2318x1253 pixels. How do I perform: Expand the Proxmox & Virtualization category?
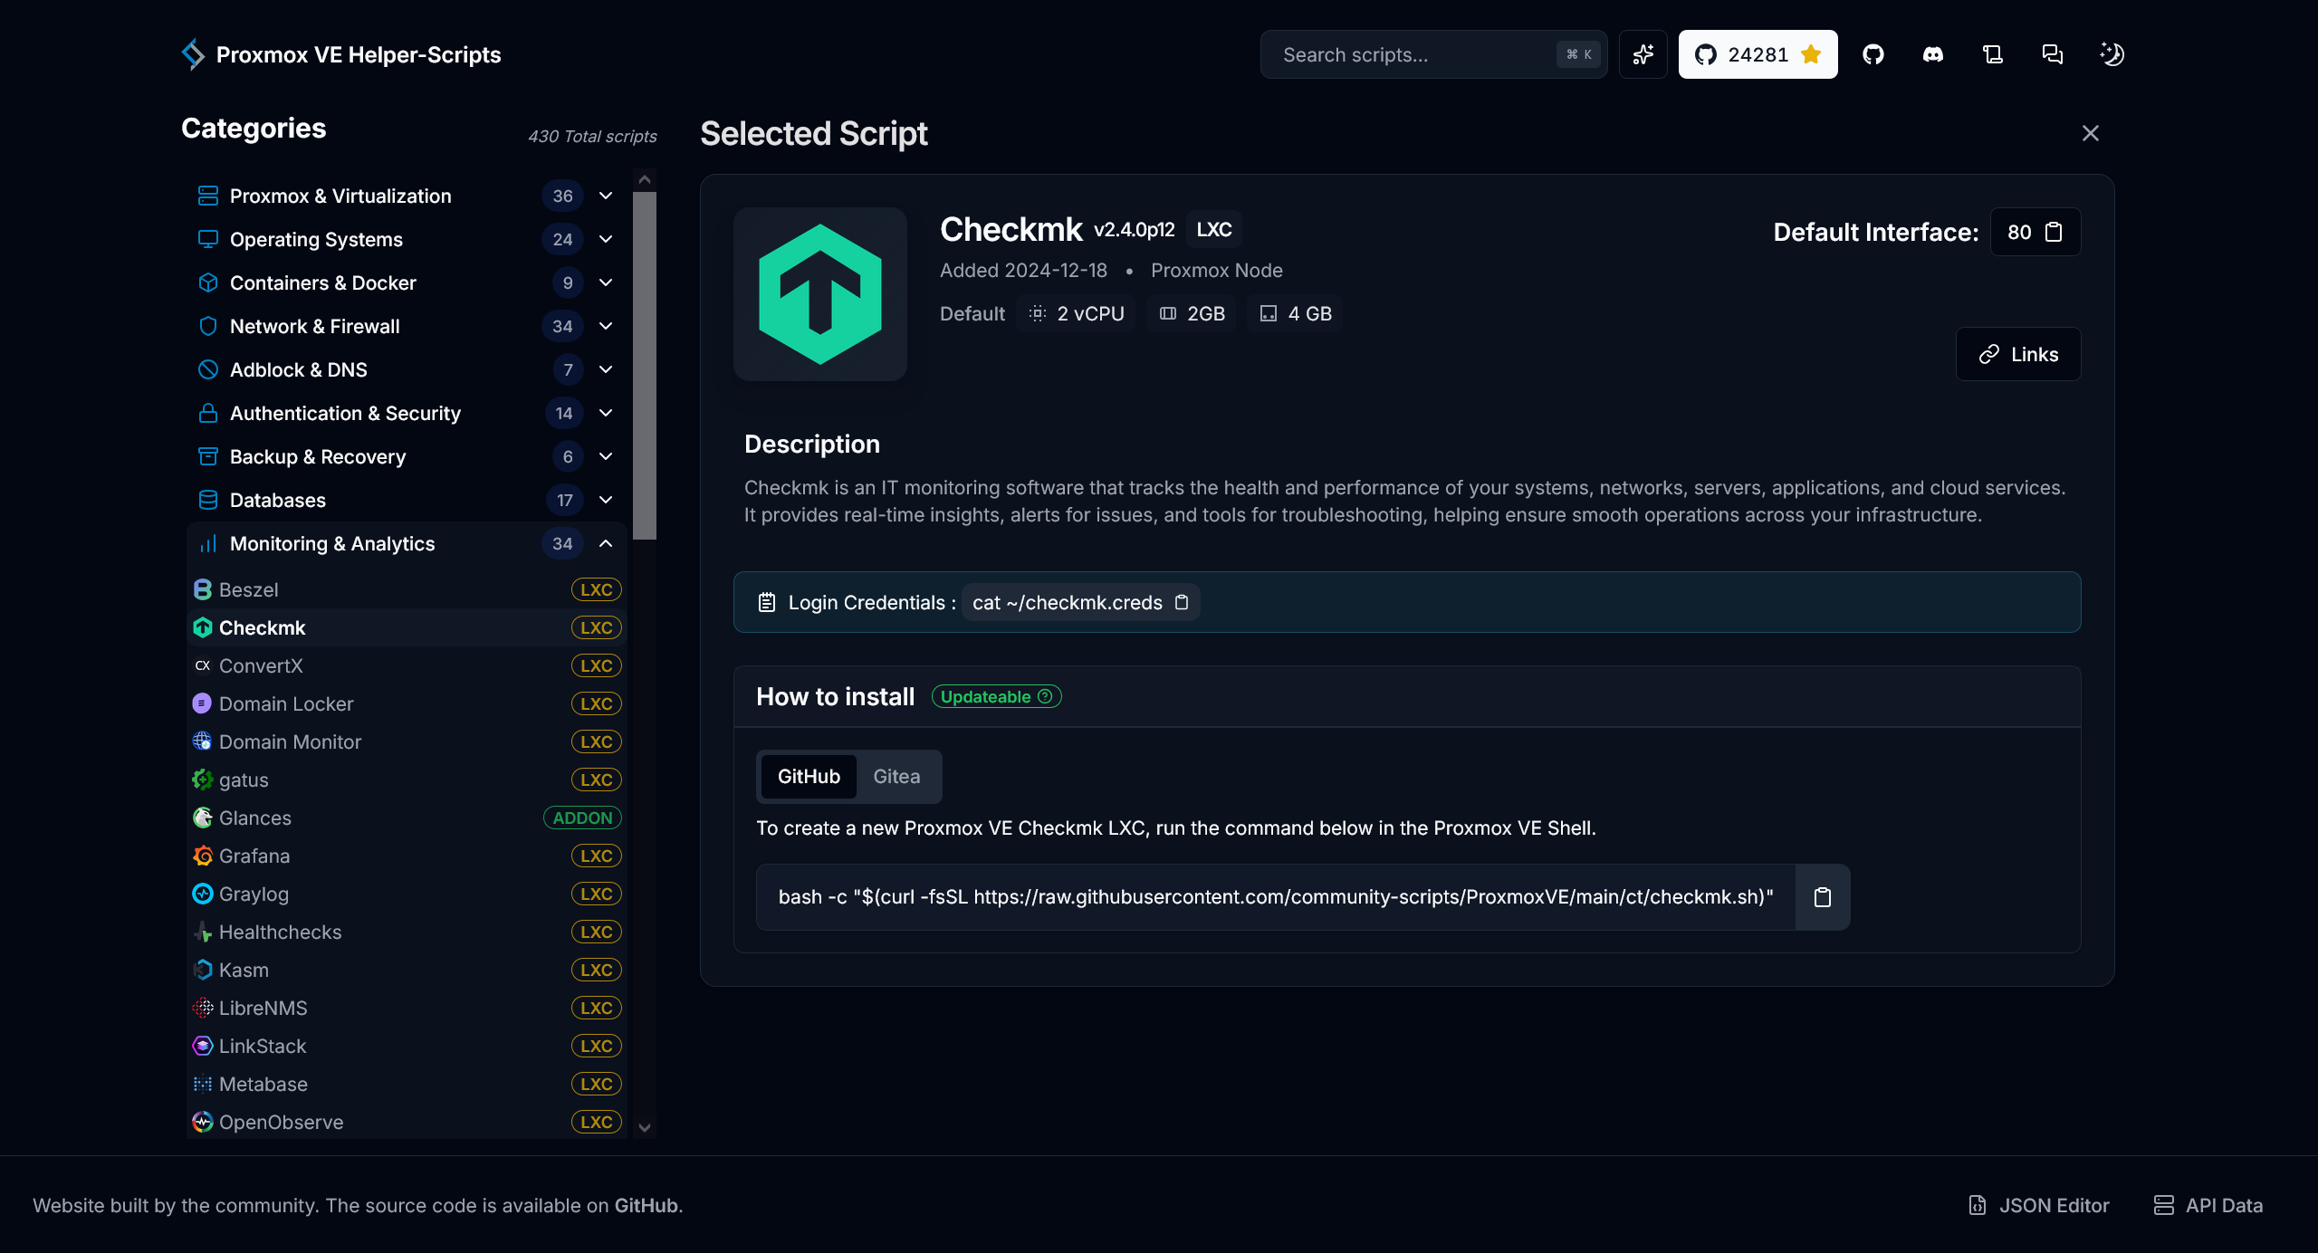(x=407, y=196)
